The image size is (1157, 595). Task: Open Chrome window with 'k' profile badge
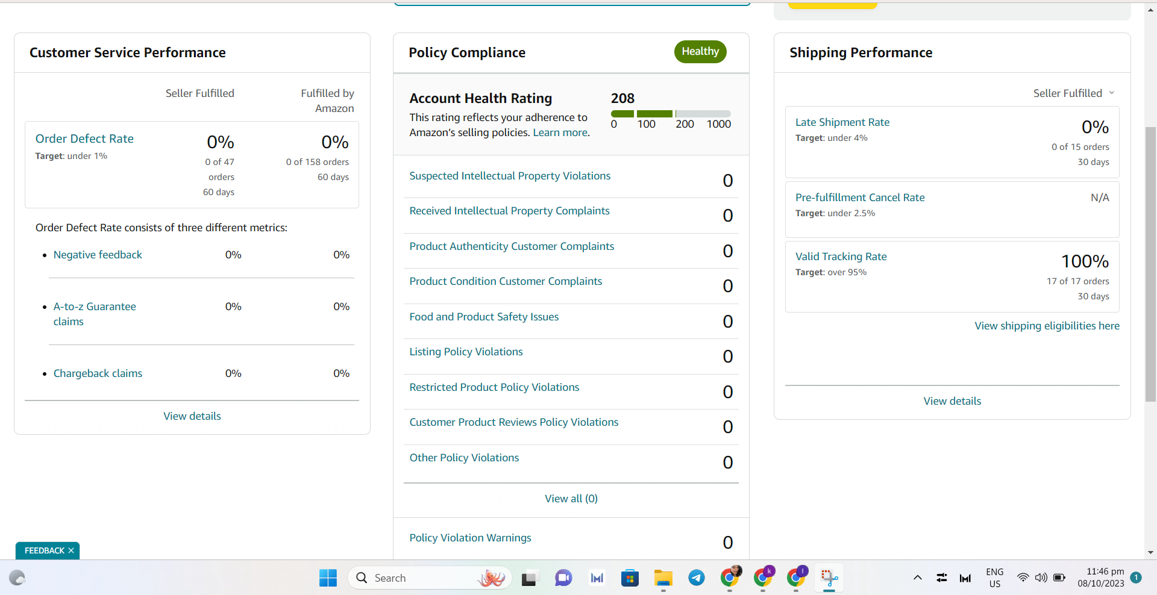(763, 578)
